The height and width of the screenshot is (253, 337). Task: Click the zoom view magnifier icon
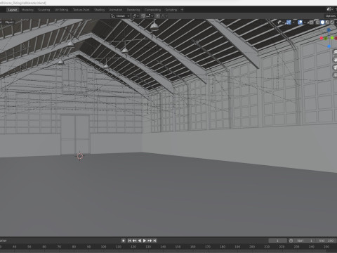pos(335,53)
